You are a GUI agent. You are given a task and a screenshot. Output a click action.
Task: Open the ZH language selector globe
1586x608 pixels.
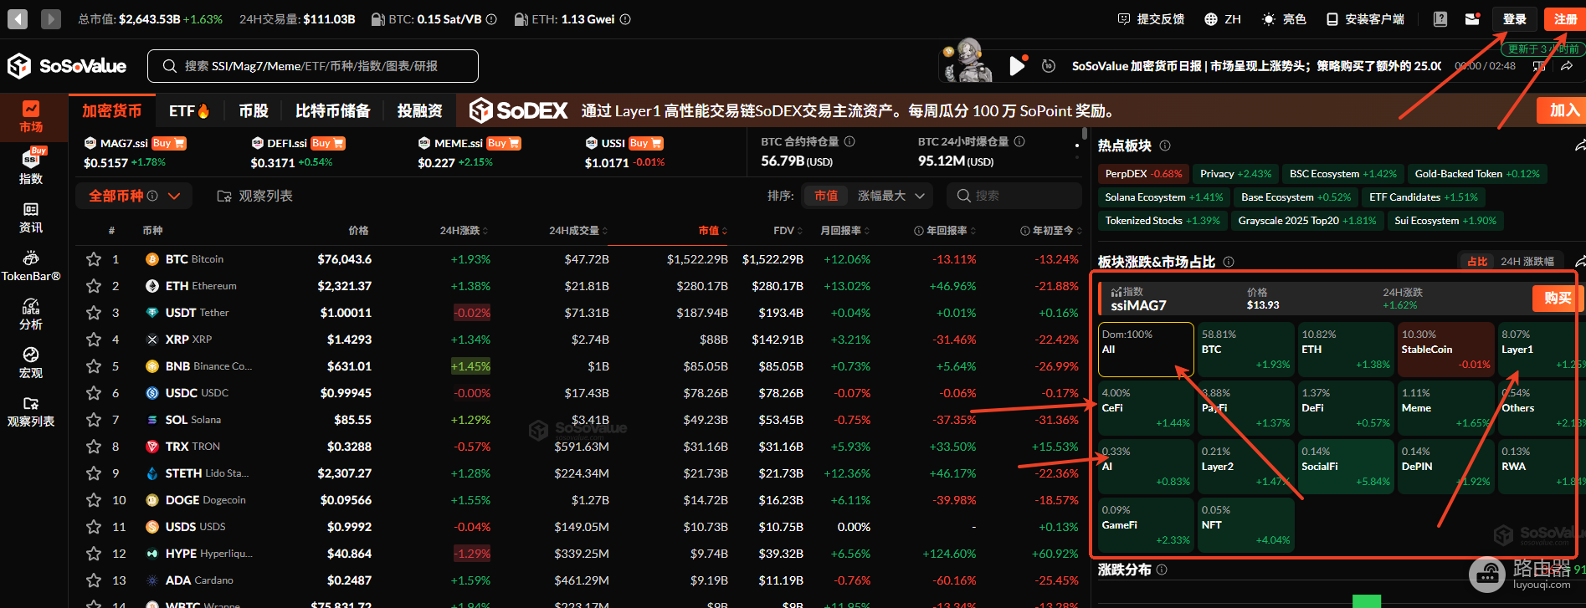[1211, 19]
